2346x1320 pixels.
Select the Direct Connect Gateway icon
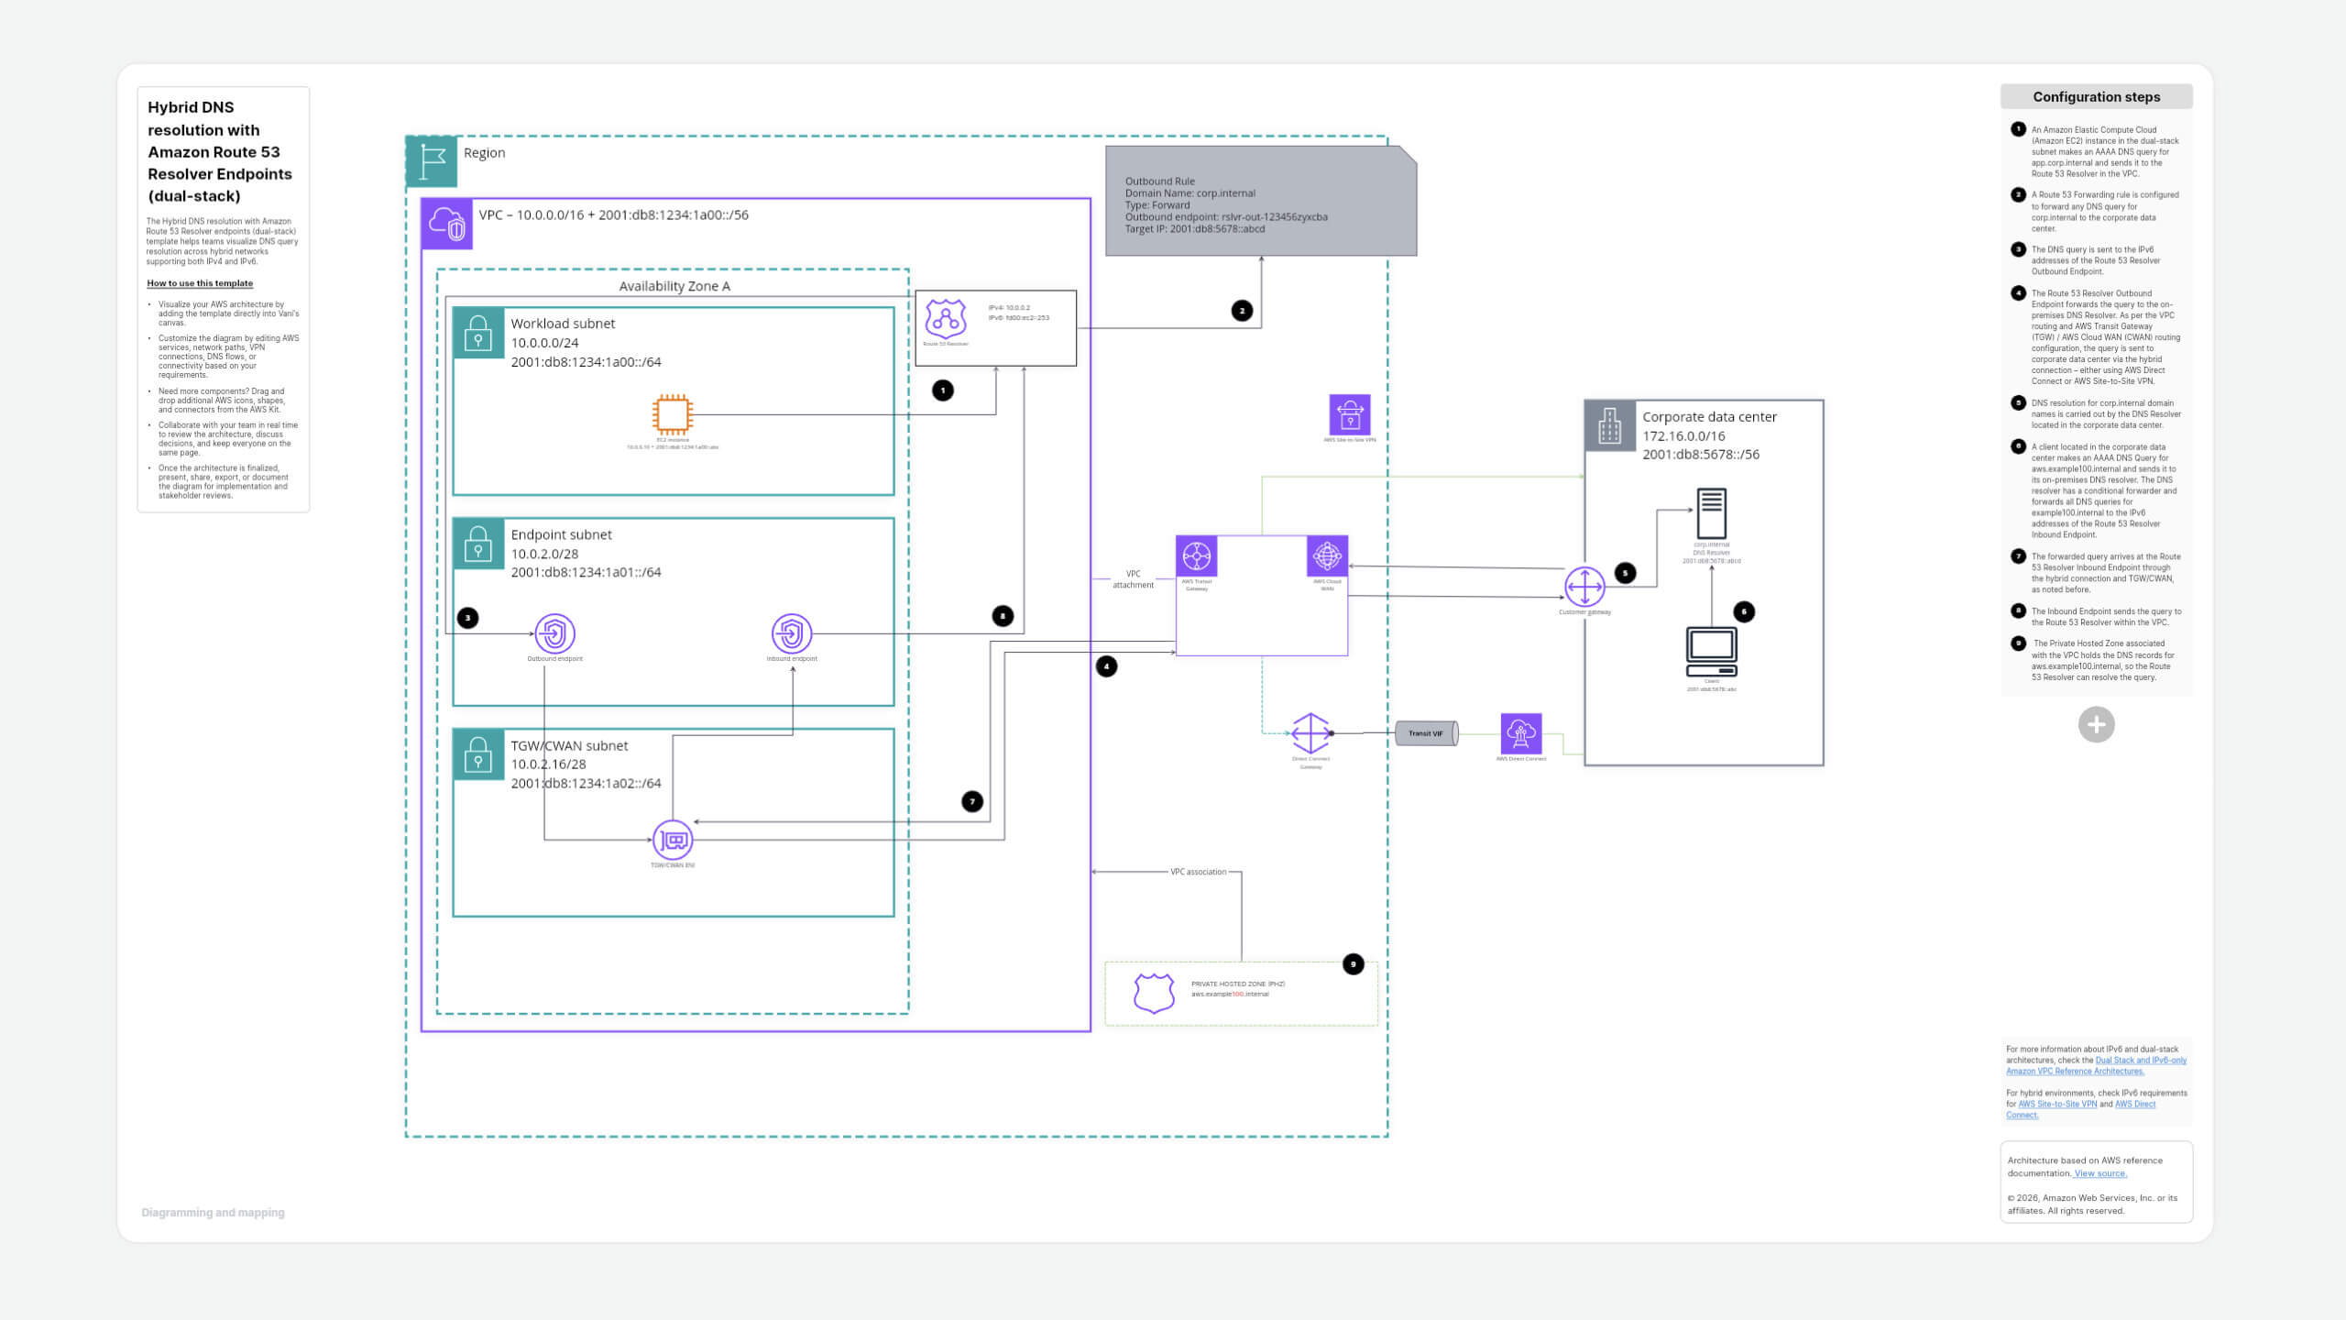(x=1310, y=733)
